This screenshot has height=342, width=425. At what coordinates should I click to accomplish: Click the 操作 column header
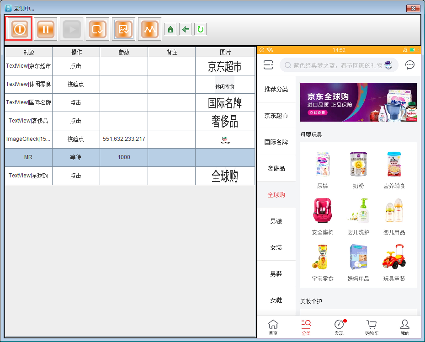(76, 52)
